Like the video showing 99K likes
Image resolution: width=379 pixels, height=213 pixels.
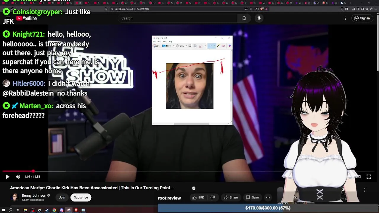point(198,198)
